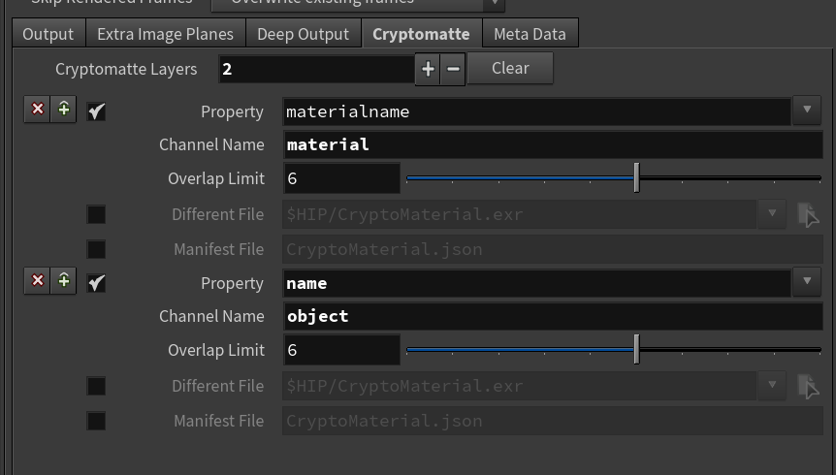Switch to the Deep Output tab

click(x=303, y=34)
